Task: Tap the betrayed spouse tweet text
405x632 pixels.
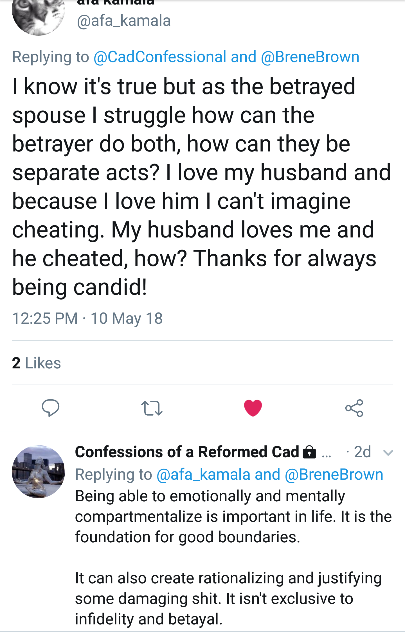Action: [197, 187]
